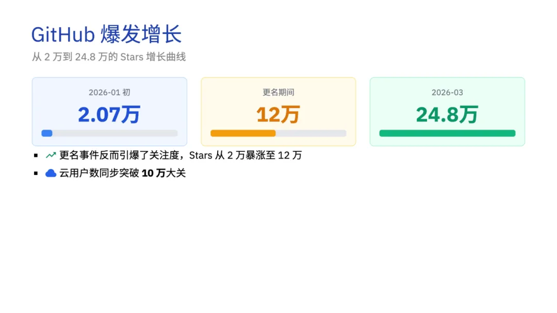This screenshot has height=313, width=557.
Task: Select the GitHub 爆发增长 title
Action: (x=106, y=35)
